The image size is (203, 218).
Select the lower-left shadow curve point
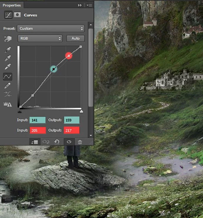pyautogui.click(x=32, y=95)
